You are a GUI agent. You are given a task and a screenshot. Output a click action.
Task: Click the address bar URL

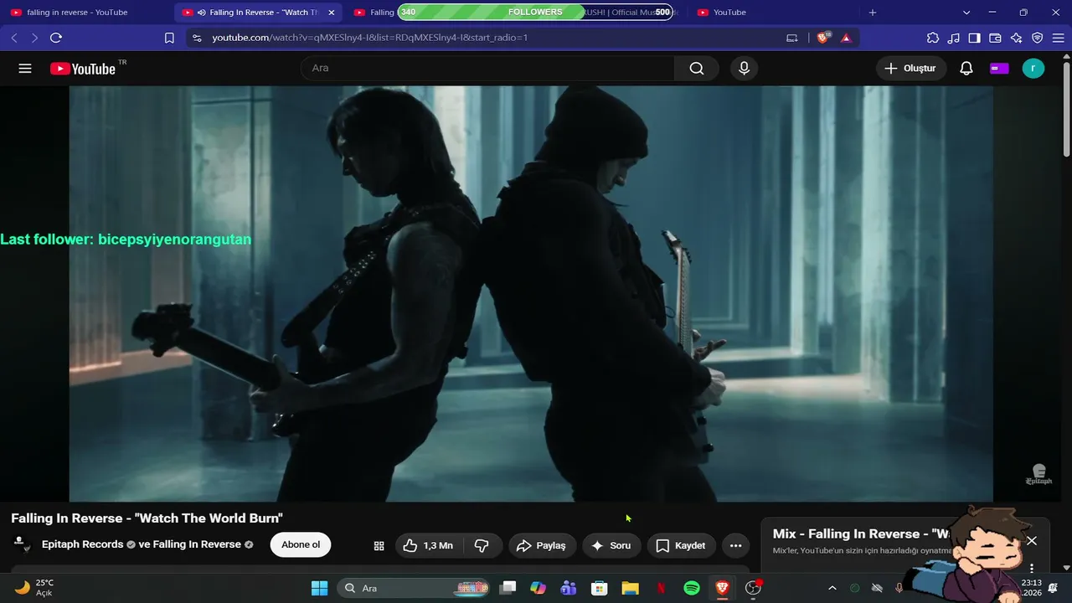coord(369,38)
